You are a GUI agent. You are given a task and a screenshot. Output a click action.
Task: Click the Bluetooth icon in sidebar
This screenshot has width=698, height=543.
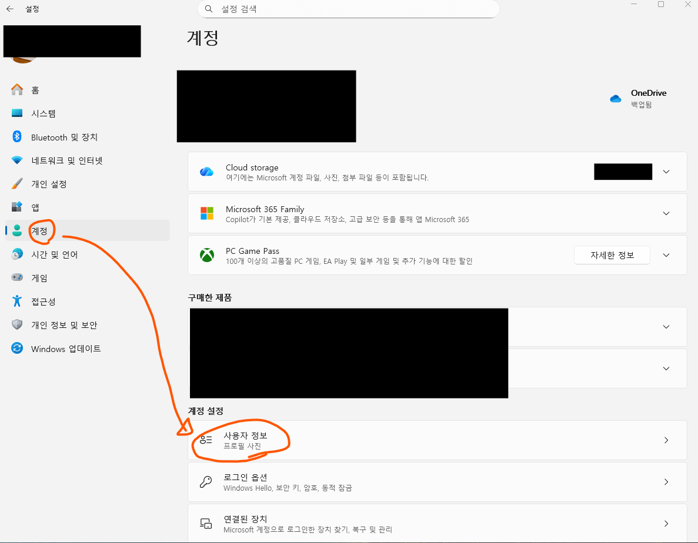[x=17, y=136]
